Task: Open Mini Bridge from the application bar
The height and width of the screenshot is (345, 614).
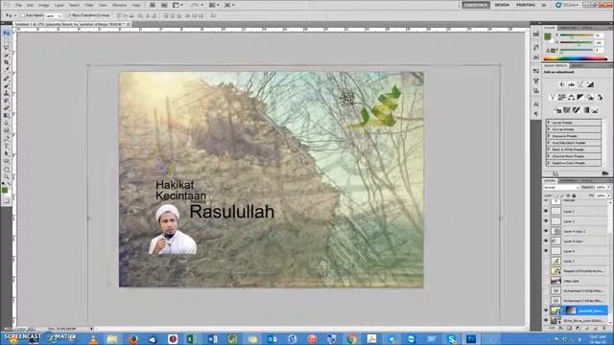Action: coord(164,5)
